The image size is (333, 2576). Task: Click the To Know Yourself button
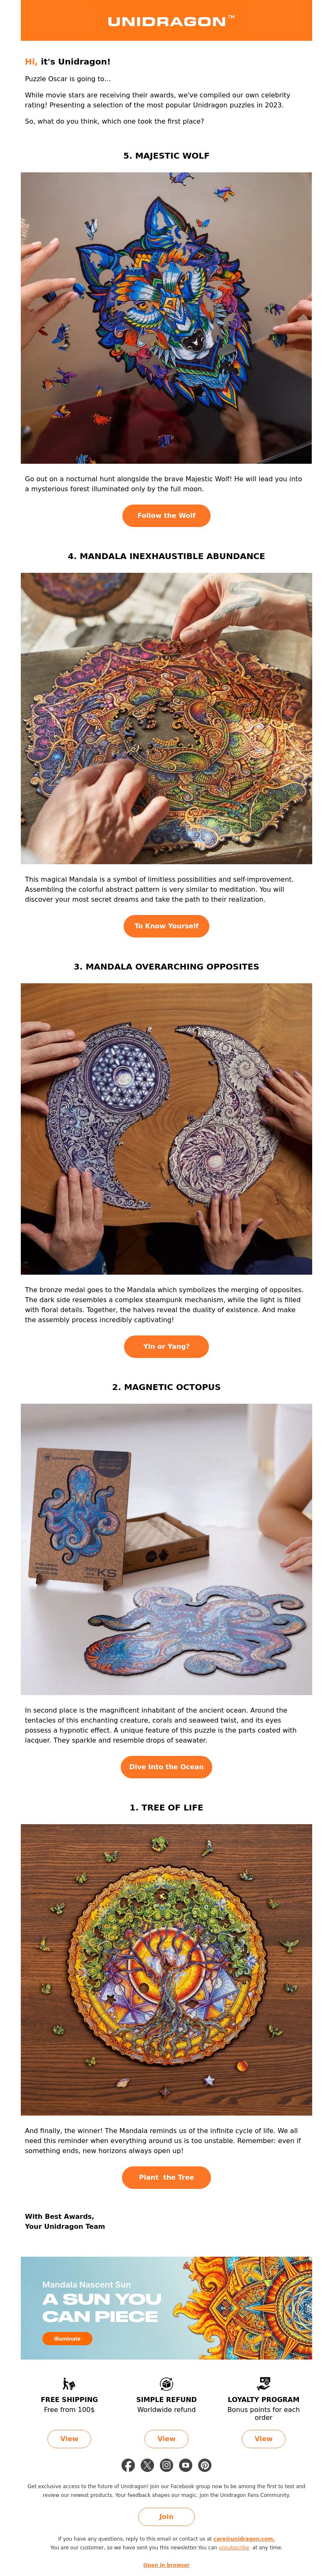click(x=166, y=925)
